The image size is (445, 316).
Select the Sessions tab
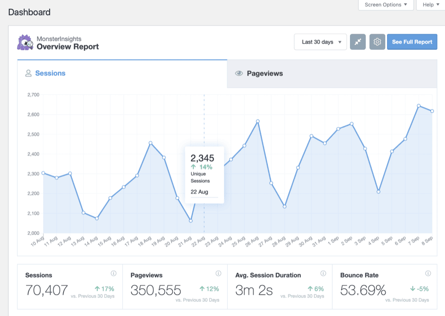(x=50, y=73)
